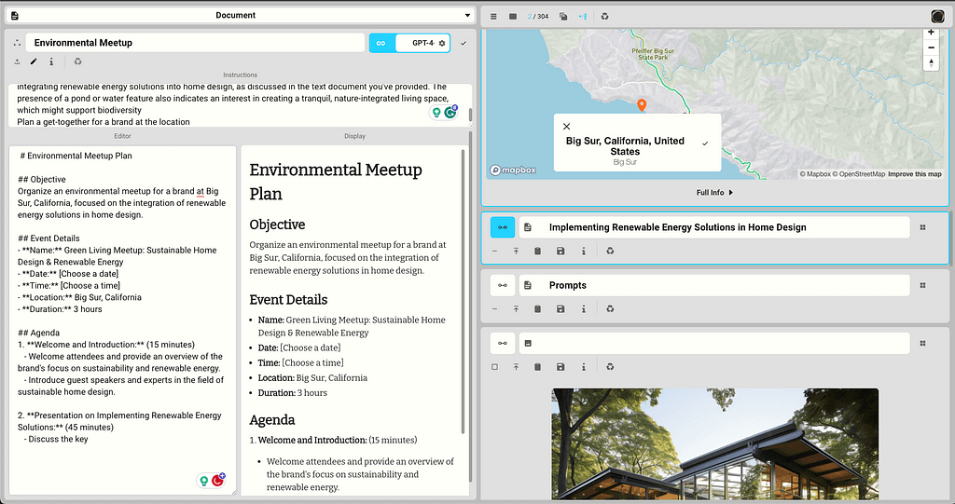Toggle link button on the Prompts card
Screen dimensions: 955x504
pyautogui.click(x=503, y=285)
